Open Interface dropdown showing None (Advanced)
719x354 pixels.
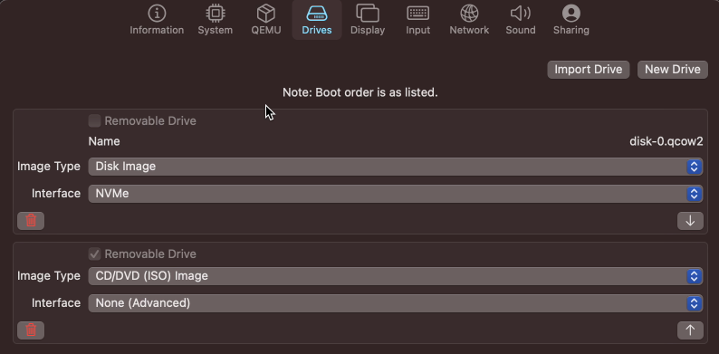pos(395,303)
